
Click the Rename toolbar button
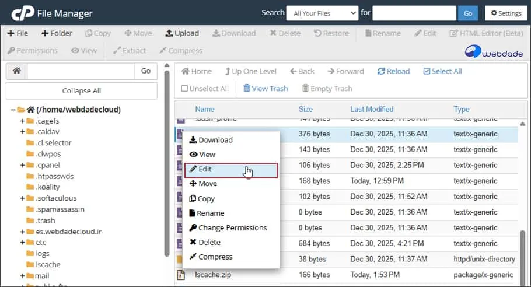pyautogui.click(x=383, y=33)
